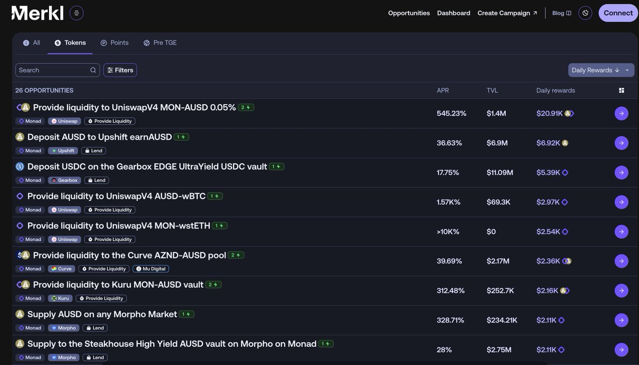Switch to the Points tab
The image size is (639, 365).
point(114,43)
